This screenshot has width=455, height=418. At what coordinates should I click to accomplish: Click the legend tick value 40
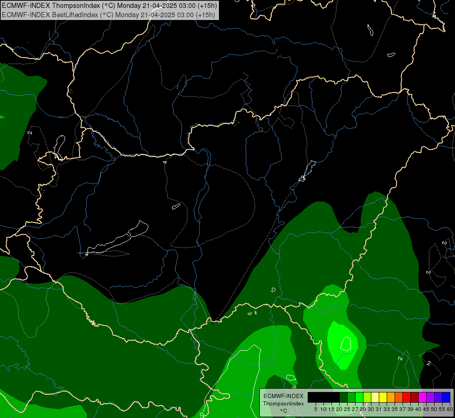pos(418,409)
